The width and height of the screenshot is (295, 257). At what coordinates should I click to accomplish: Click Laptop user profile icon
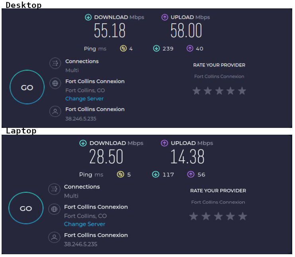[54, 237]
